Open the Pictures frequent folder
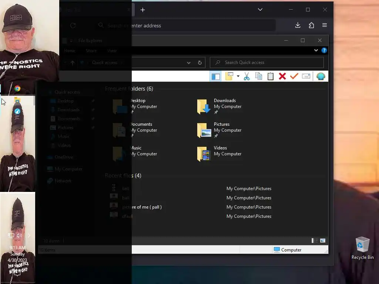Viewport: 379px width, 284px height. pos(219,130)
